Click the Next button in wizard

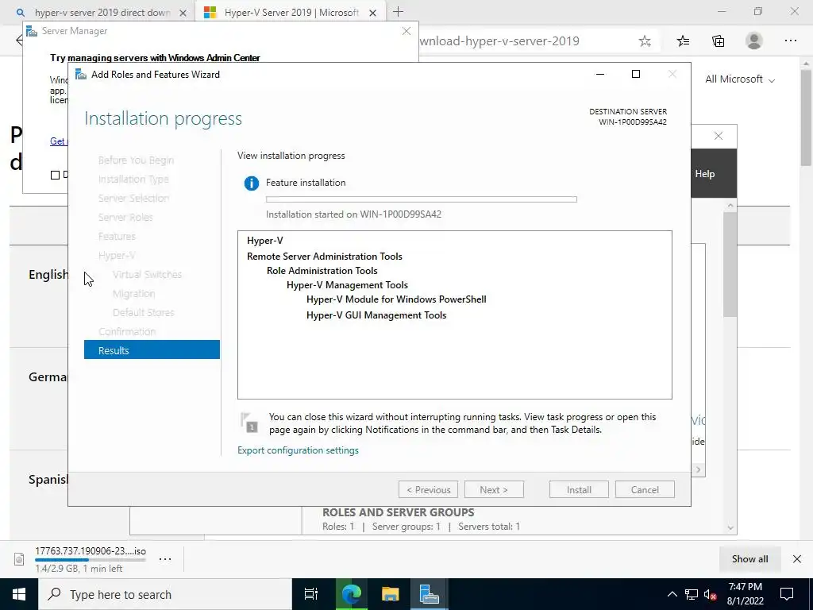coord(494,489)
